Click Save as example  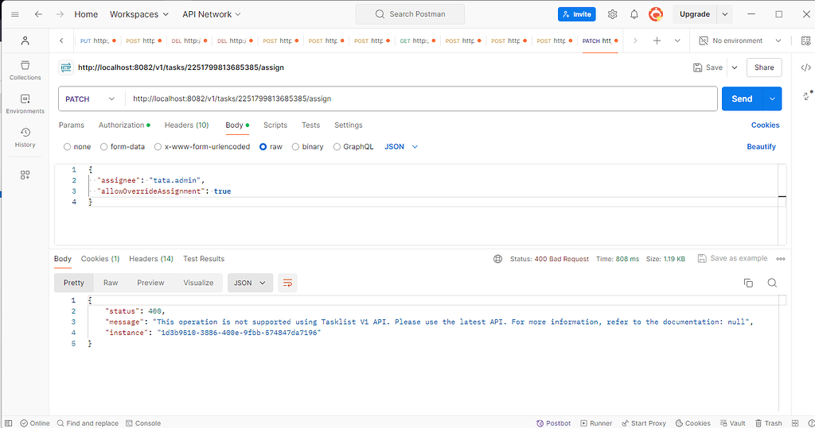[732, 258]
